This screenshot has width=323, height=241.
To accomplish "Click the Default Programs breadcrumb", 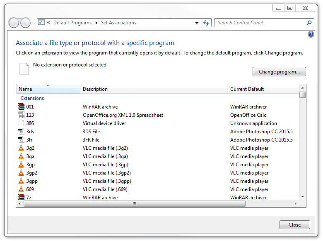I will (x=72, y=23).
